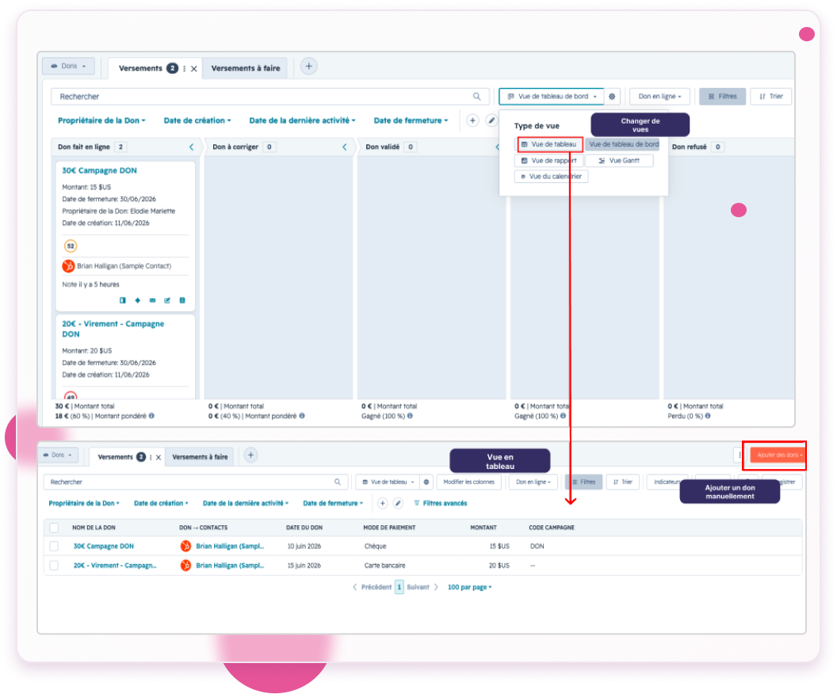This screenshot has height=694, width=837.
Task: Edit quick filters with the pencil icon in board panel
Action: point(491,120)
